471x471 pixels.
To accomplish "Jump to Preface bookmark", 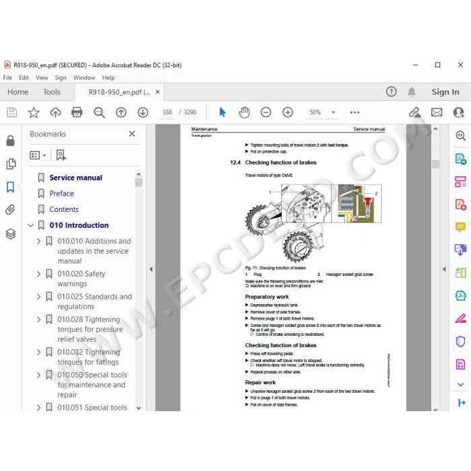I will (62, 194).
